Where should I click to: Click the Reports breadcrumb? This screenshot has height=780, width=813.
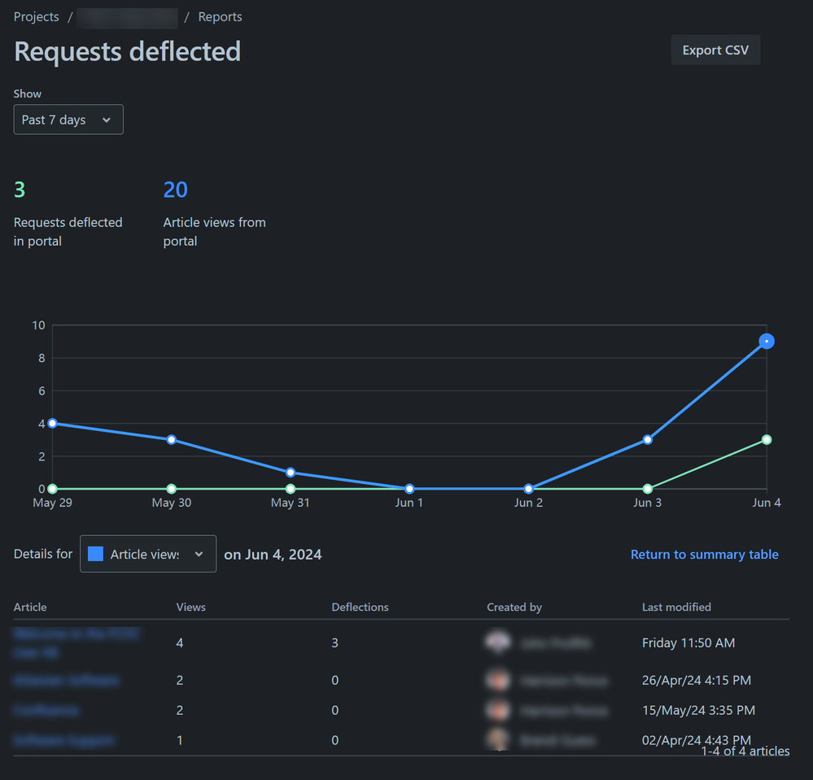click(219, 16)
